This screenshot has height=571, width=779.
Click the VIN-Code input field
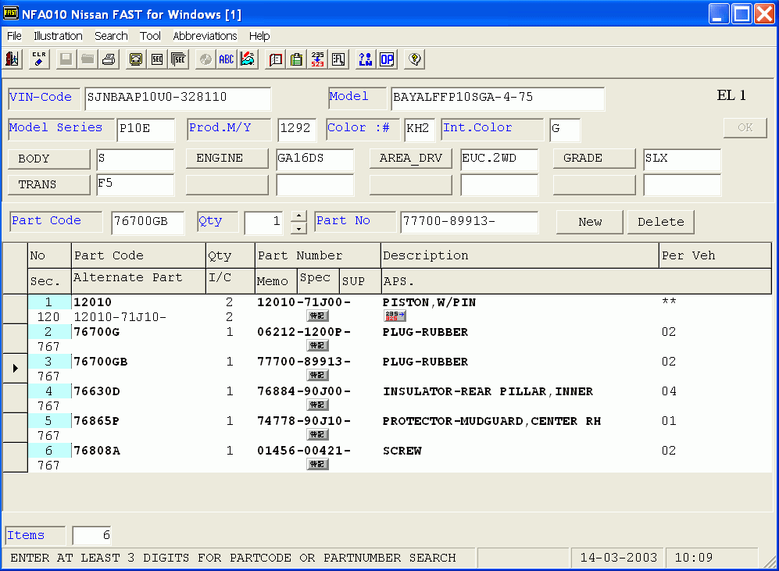tap(178, 98)
